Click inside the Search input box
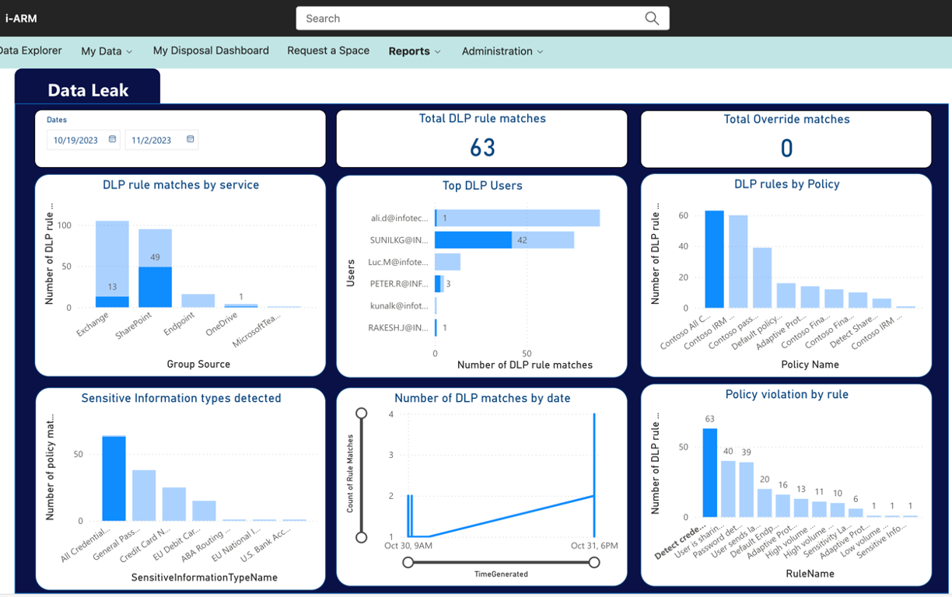 click(x=467, y=18)
